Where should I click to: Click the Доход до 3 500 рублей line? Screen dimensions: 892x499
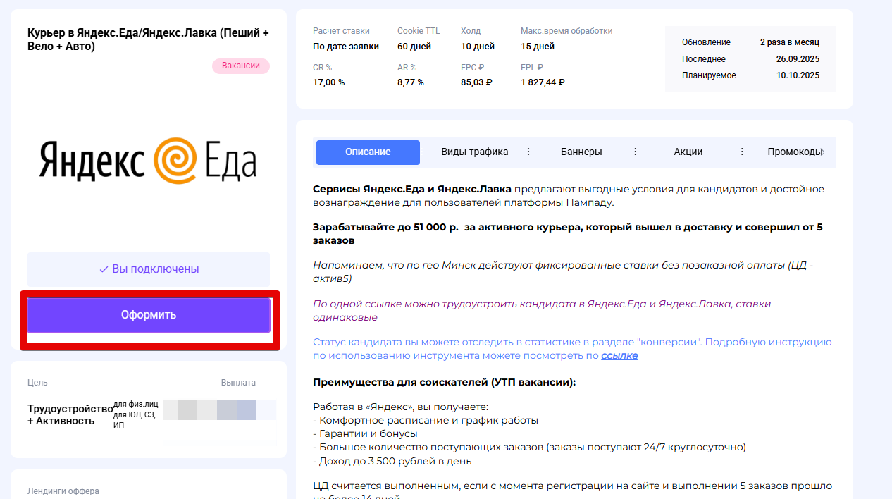point(392,461)
